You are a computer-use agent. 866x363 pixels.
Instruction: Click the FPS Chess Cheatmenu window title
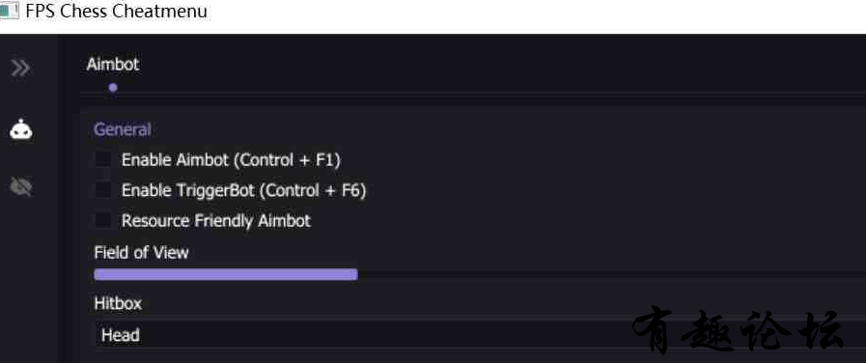117,11
